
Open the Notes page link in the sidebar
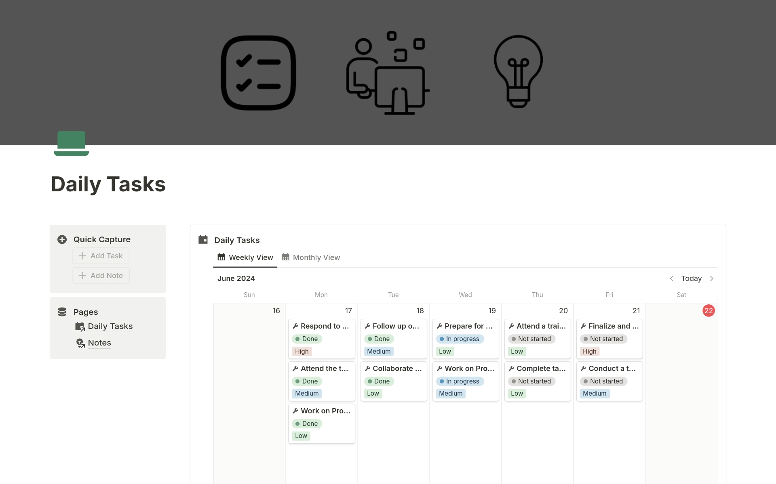pyautogui.click(x=99, y=343)
